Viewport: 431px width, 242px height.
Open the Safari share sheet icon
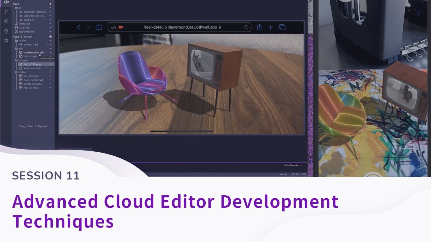click(x=260, y=27)
